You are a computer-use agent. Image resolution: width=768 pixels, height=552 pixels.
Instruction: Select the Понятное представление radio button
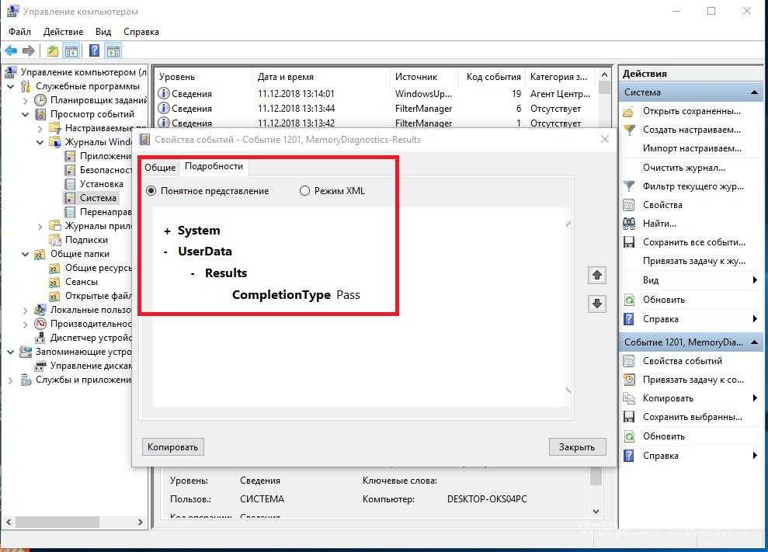tap(151, 191)
